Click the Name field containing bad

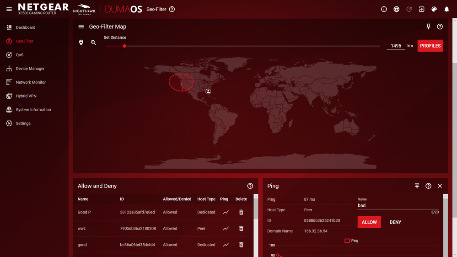point(398,206)
